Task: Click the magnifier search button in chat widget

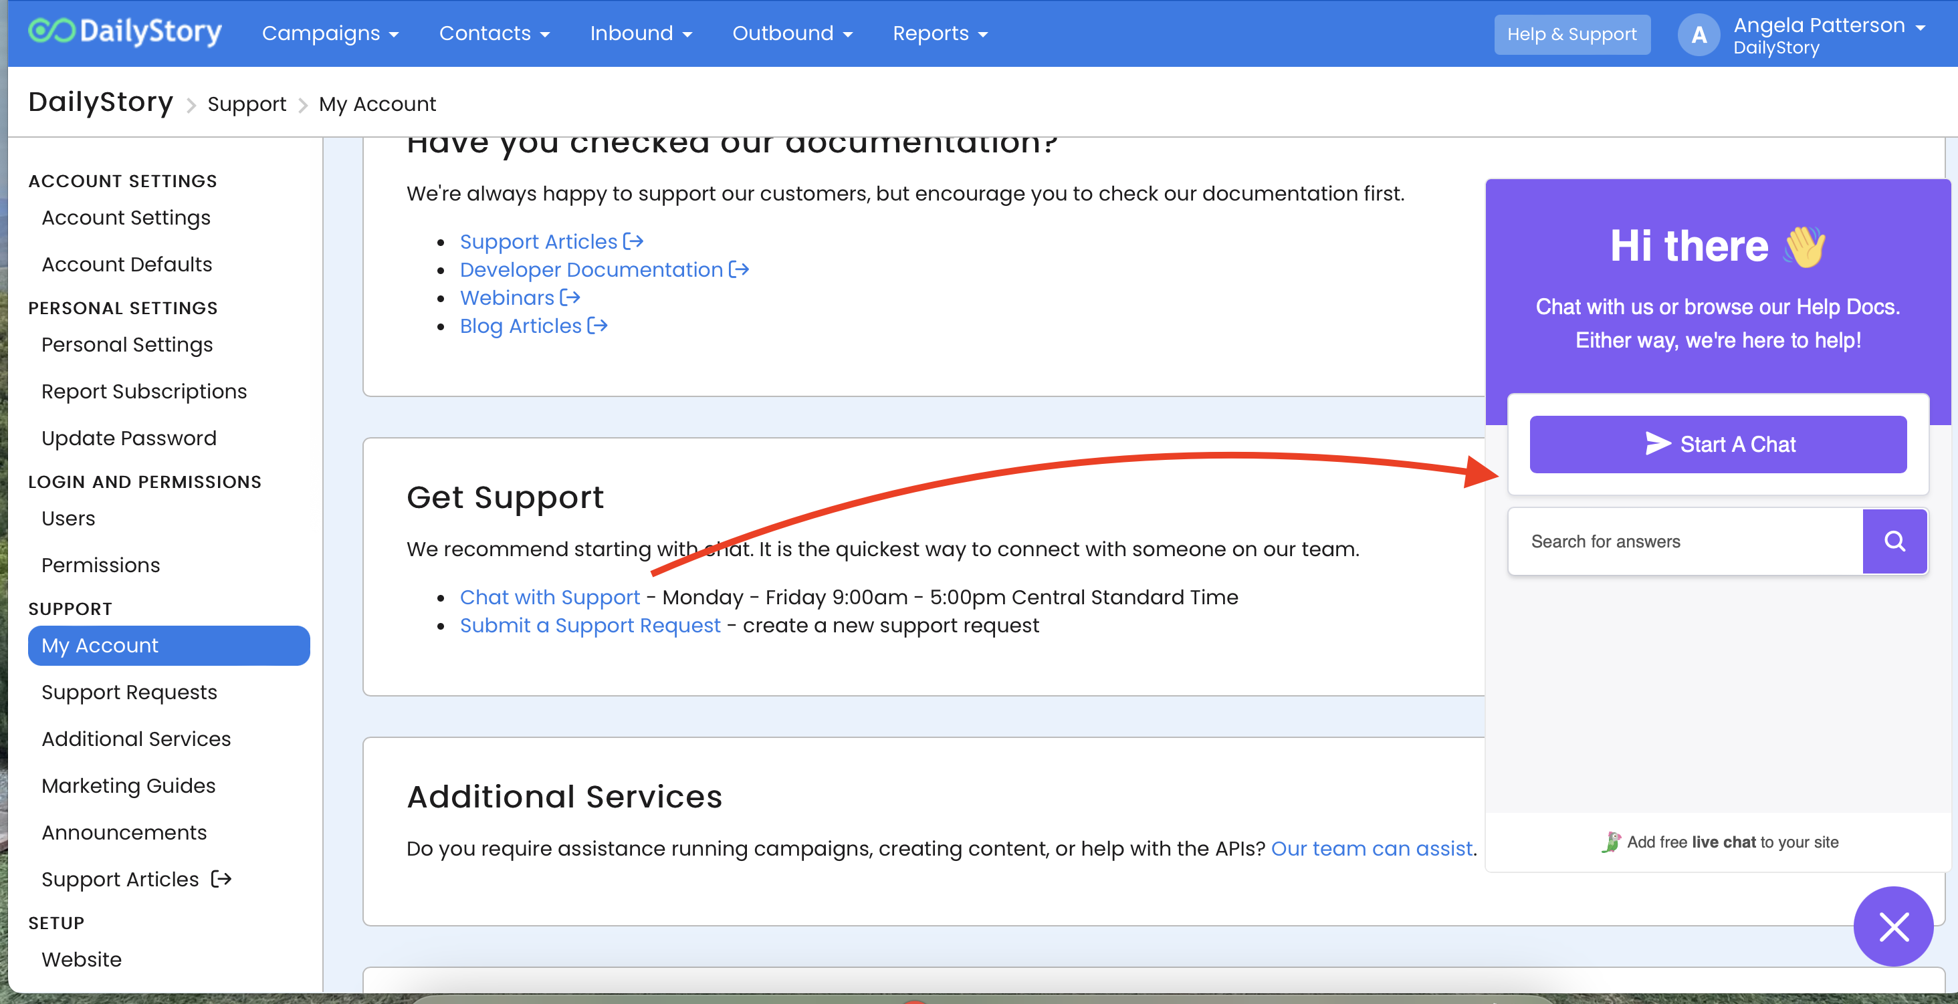Action: 1894,541
